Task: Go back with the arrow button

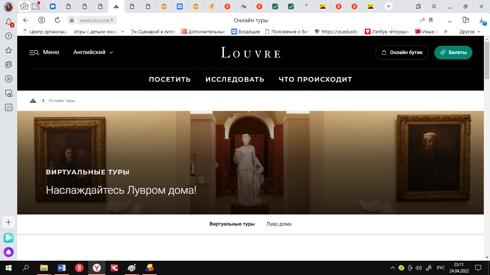Action: tap(25, 20)
